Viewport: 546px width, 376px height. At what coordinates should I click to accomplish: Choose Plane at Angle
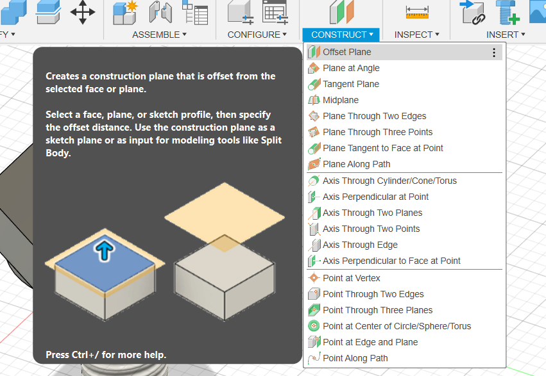404,68
